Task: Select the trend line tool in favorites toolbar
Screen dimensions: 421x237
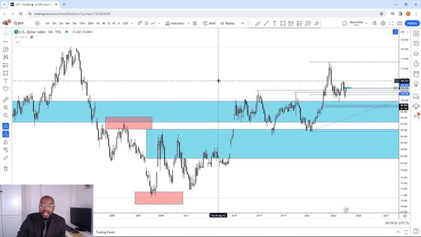Action: [266, 24]
